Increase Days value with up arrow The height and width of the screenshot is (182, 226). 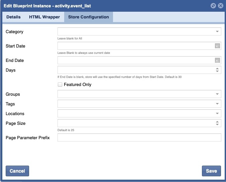[x=217, y=69]
